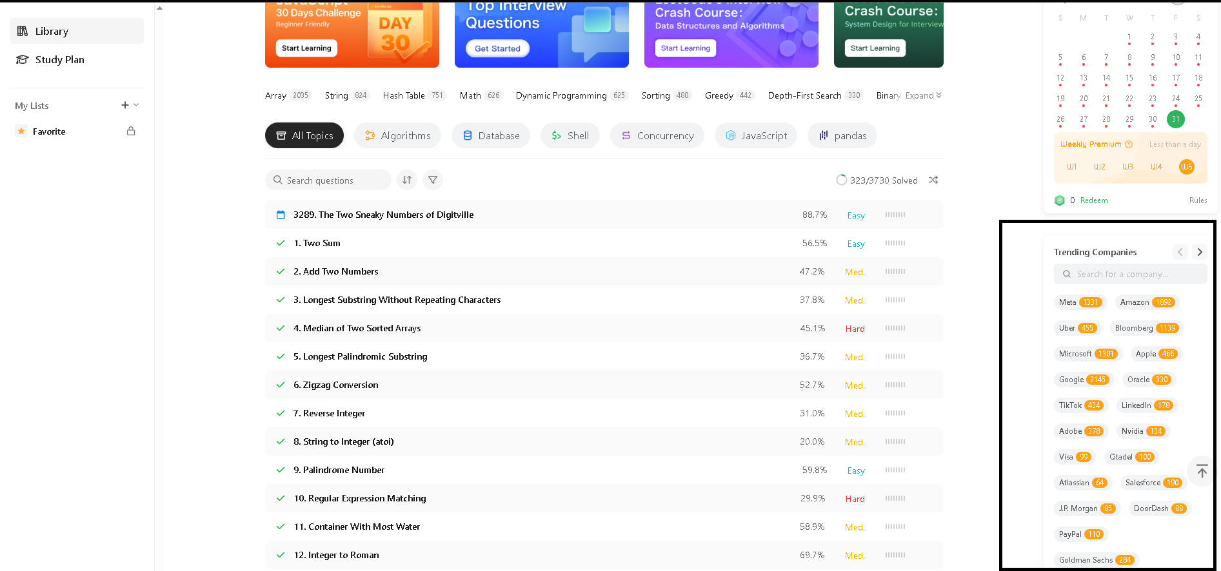Viewport: 1221px width, 571px height.
Task: Select the Algorithms topic tab
Action: [397, 135]
